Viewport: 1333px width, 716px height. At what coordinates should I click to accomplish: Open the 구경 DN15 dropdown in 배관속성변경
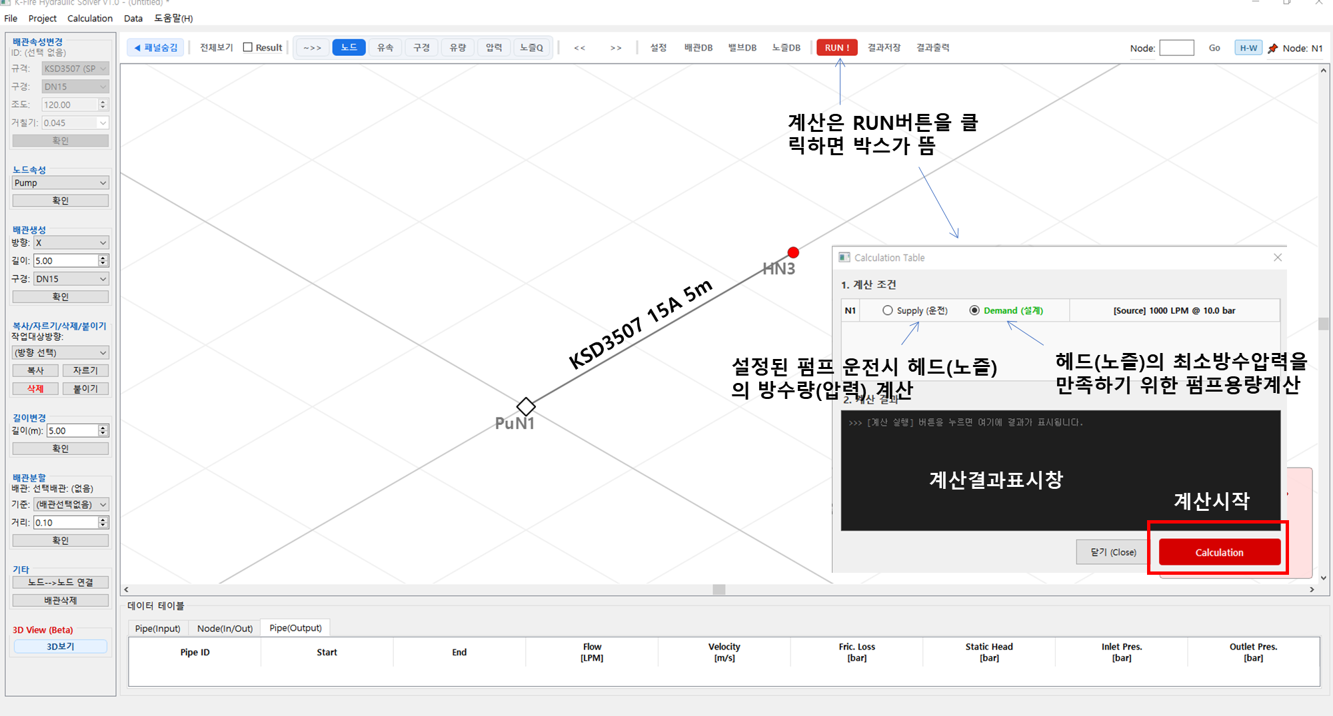coord(75,87)
